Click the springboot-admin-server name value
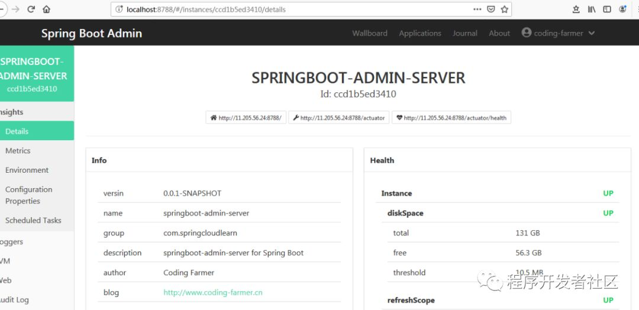 [206, 213]
